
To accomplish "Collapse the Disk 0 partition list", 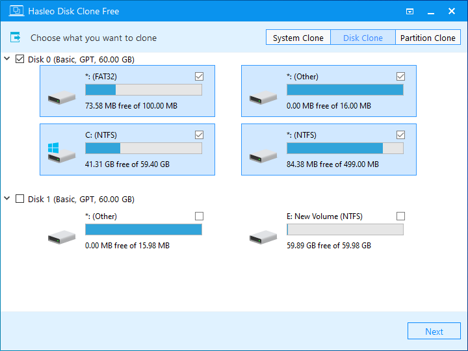I will [x=7, y=58].
